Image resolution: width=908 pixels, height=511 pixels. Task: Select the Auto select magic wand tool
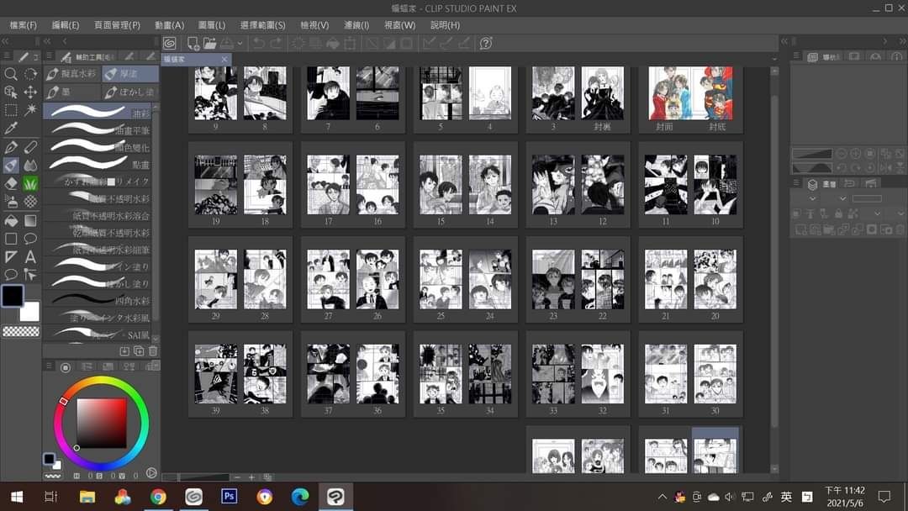coord(30,110)
